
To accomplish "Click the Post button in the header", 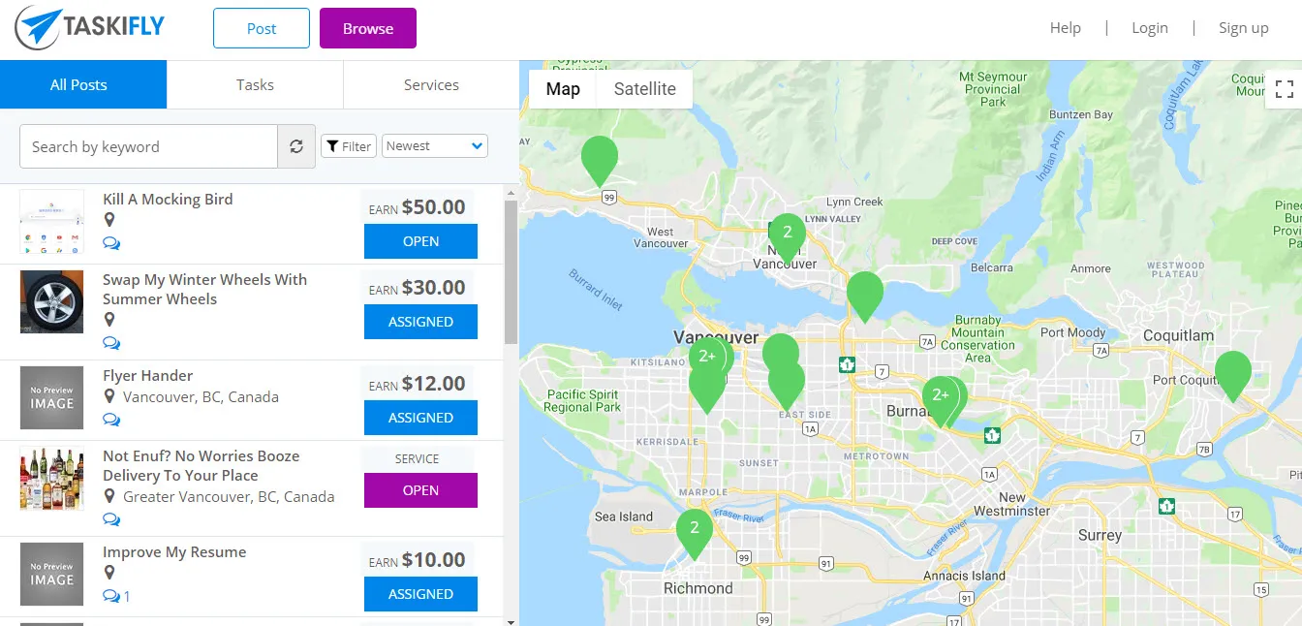I will tap(262, 28).
